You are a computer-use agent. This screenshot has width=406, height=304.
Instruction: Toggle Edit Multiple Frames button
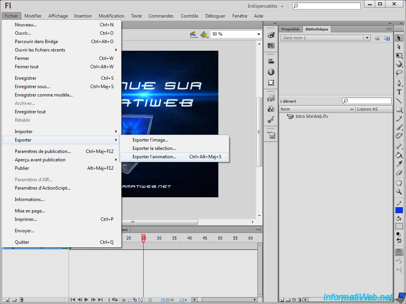135,299
